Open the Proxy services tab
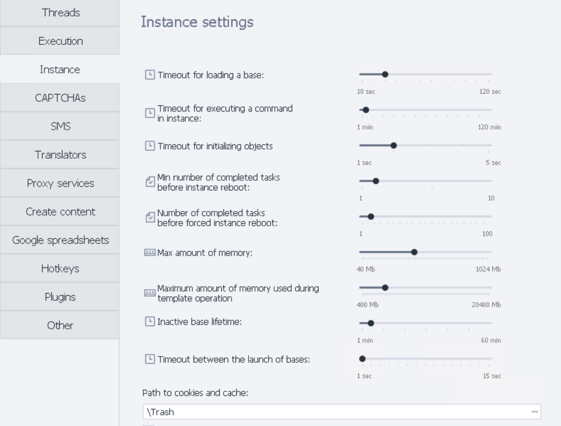 tap(60, 183)
